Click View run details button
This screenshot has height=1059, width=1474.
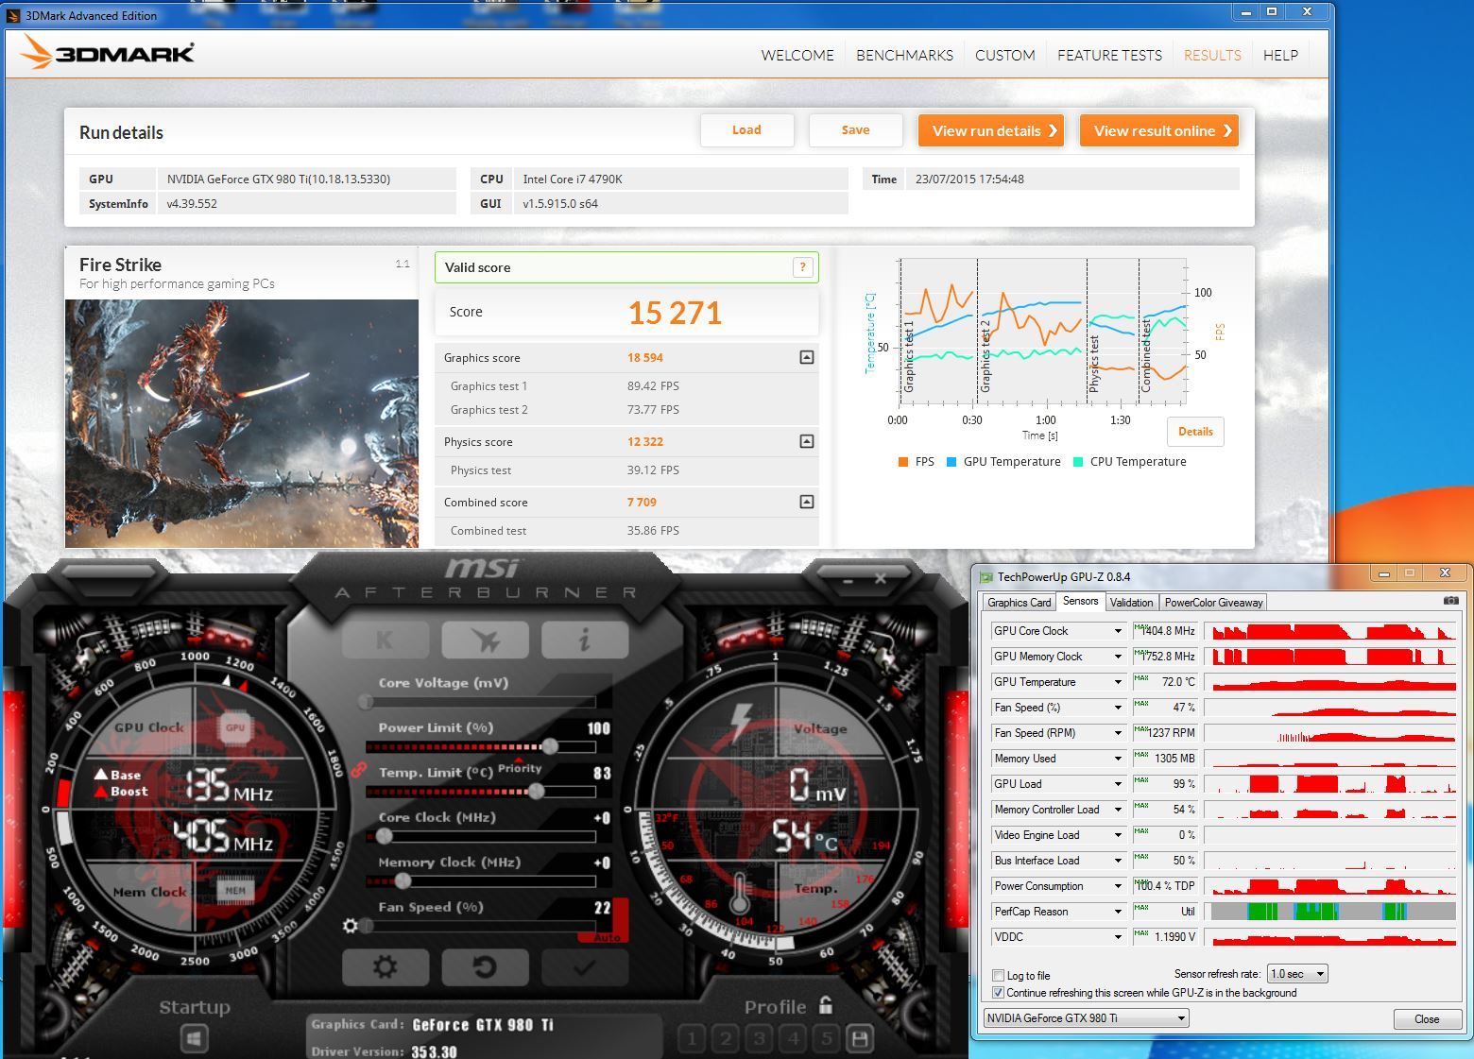[x=991, y=130]
